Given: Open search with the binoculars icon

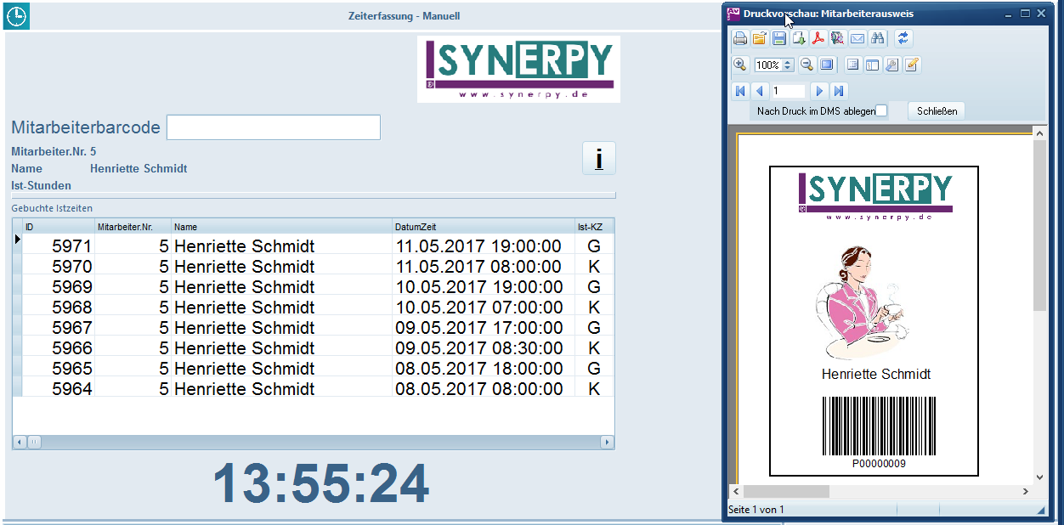Looking at the screenshot, I should click(878, 38).
